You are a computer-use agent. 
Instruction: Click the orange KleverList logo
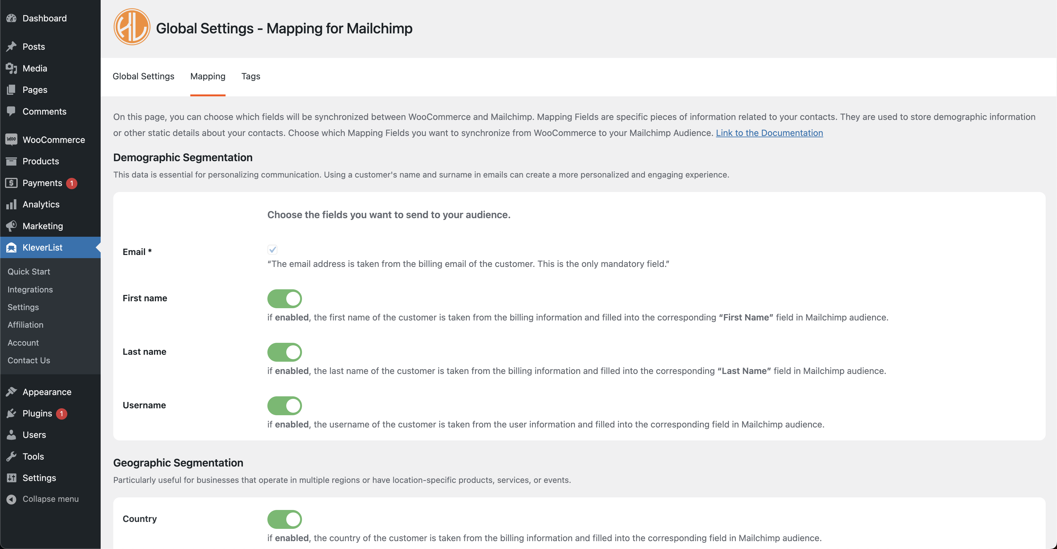(132, 27)
